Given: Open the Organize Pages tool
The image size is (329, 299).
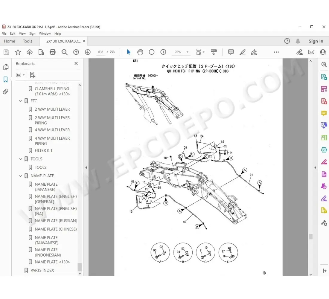Looking at the screenshot, I should [x=324, y=89].
